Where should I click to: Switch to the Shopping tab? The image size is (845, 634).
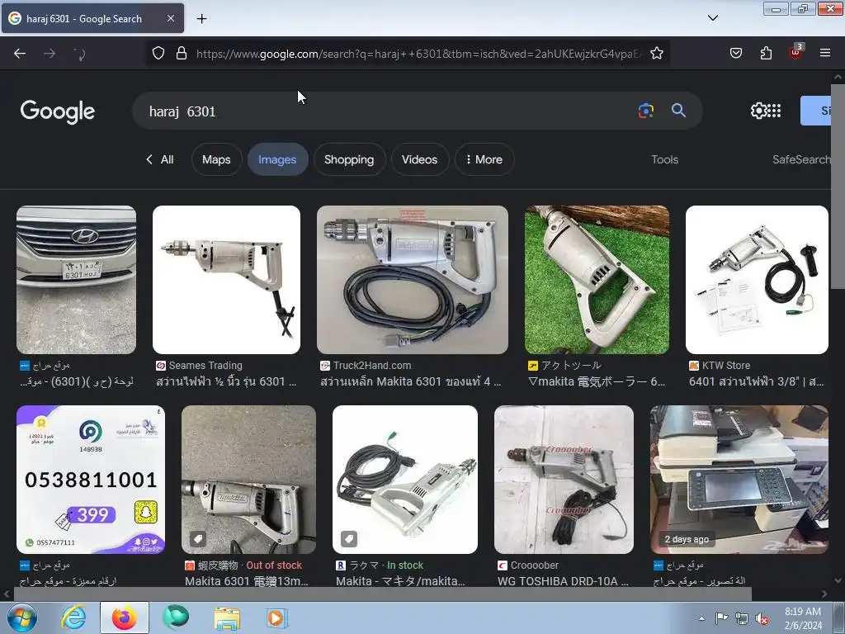pyautogui.click(x=349, y=159)
